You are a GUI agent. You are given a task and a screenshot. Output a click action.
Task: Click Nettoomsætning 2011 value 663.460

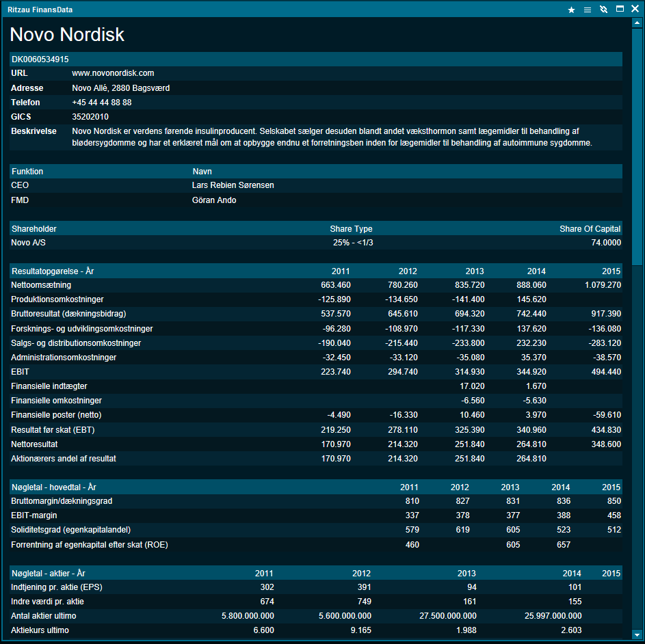click(336, 285)
